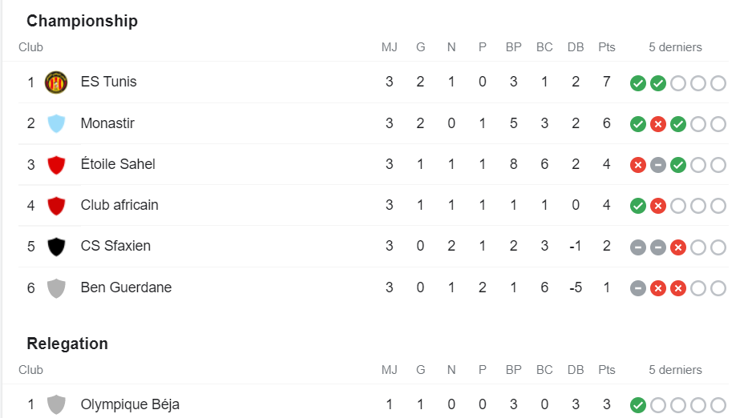Click the Étoile Sahel red shield icon
This screenshot has width=752, height=418.
[x=56, y=165]
